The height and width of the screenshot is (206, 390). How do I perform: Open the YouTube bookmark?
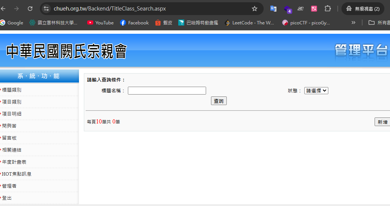tap(100, 23)
